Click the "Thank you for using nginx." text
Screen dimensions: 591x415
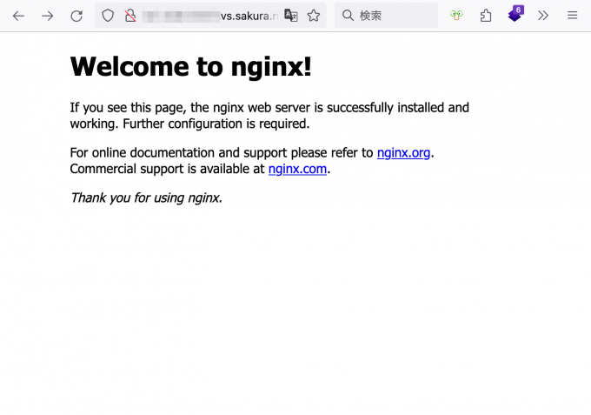146,197
